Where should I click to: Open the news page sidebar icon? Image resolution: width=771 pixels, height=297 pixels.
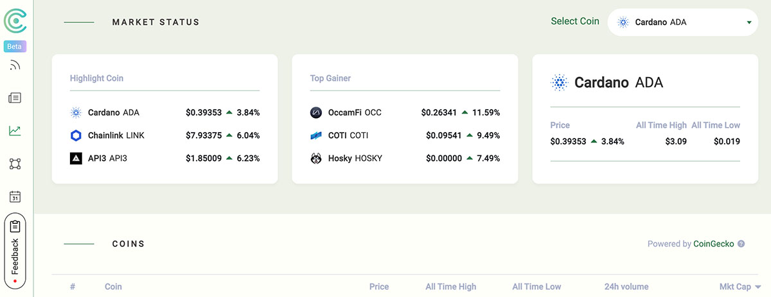point(15,98)
